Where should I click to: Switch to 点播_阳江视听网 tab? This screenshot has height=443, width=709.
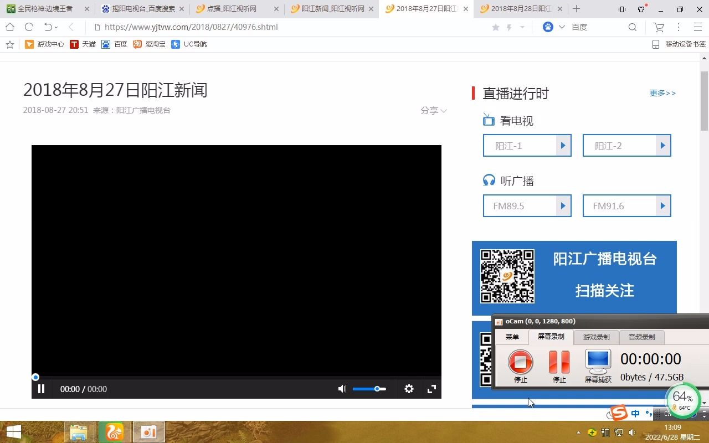point(237,9)
